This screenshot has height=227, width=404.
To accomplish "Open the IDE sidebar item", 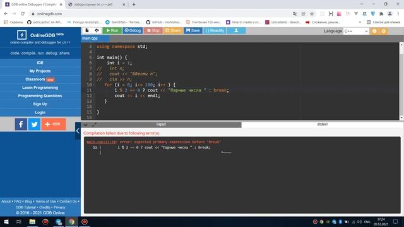I will (40, 63).
